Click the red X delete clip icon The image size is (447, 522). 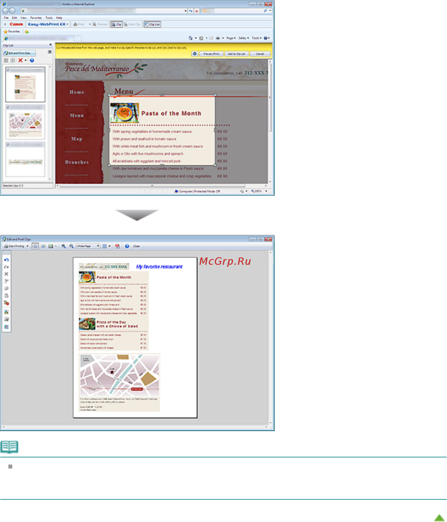[20, 60]
